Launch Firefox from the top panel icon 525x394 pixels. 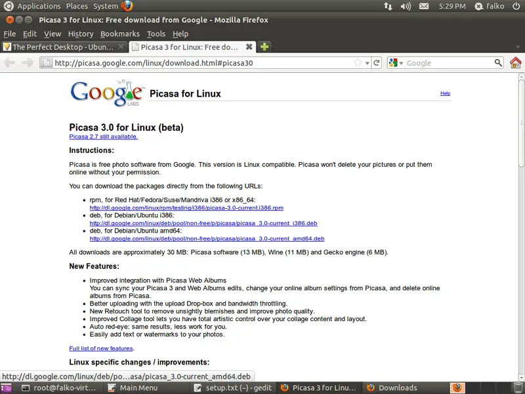tap(127, 6)
